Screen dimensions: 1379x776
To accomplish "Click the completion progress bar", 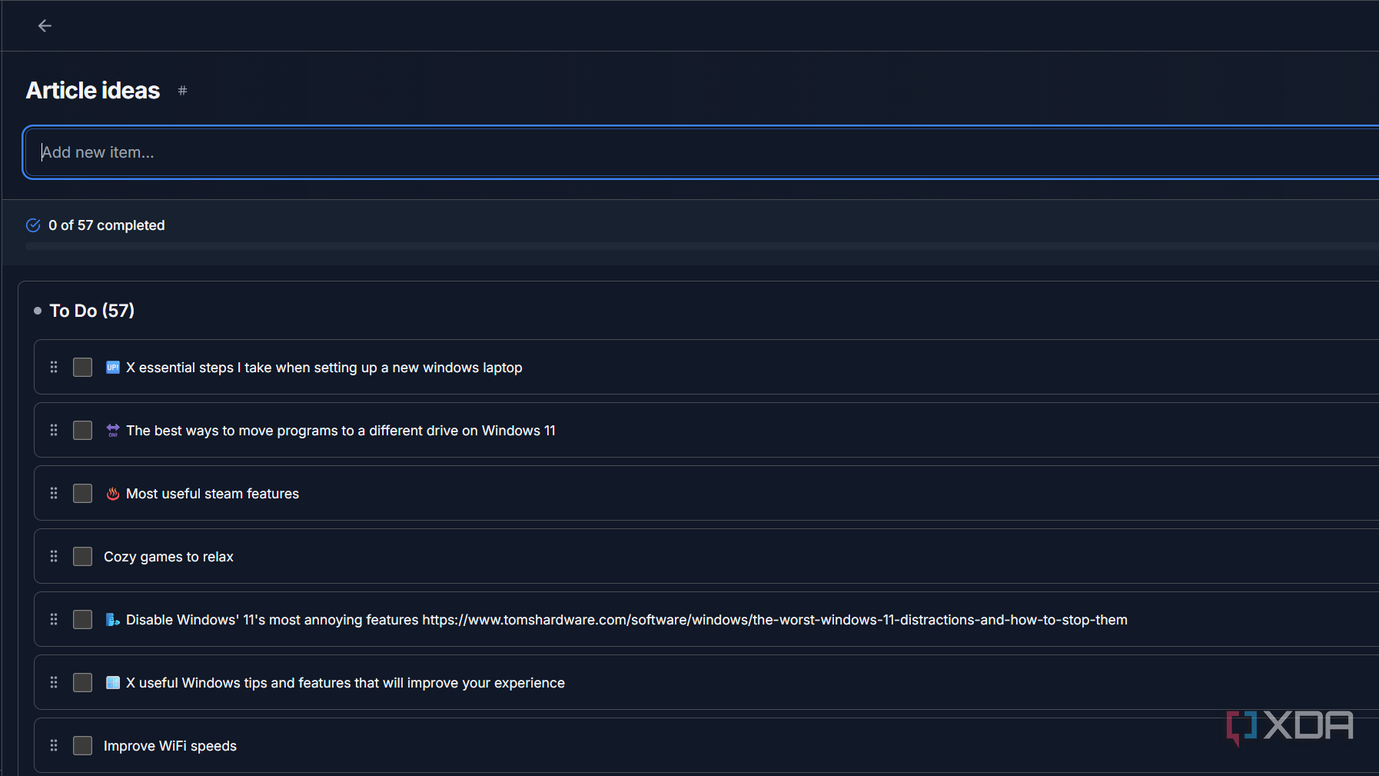I will (x=702, y=246).
